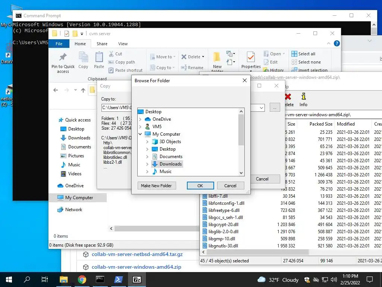The image size is (382, 287).
Task: Open the taskbar Search icon
Action: click(x=27, y=280)
